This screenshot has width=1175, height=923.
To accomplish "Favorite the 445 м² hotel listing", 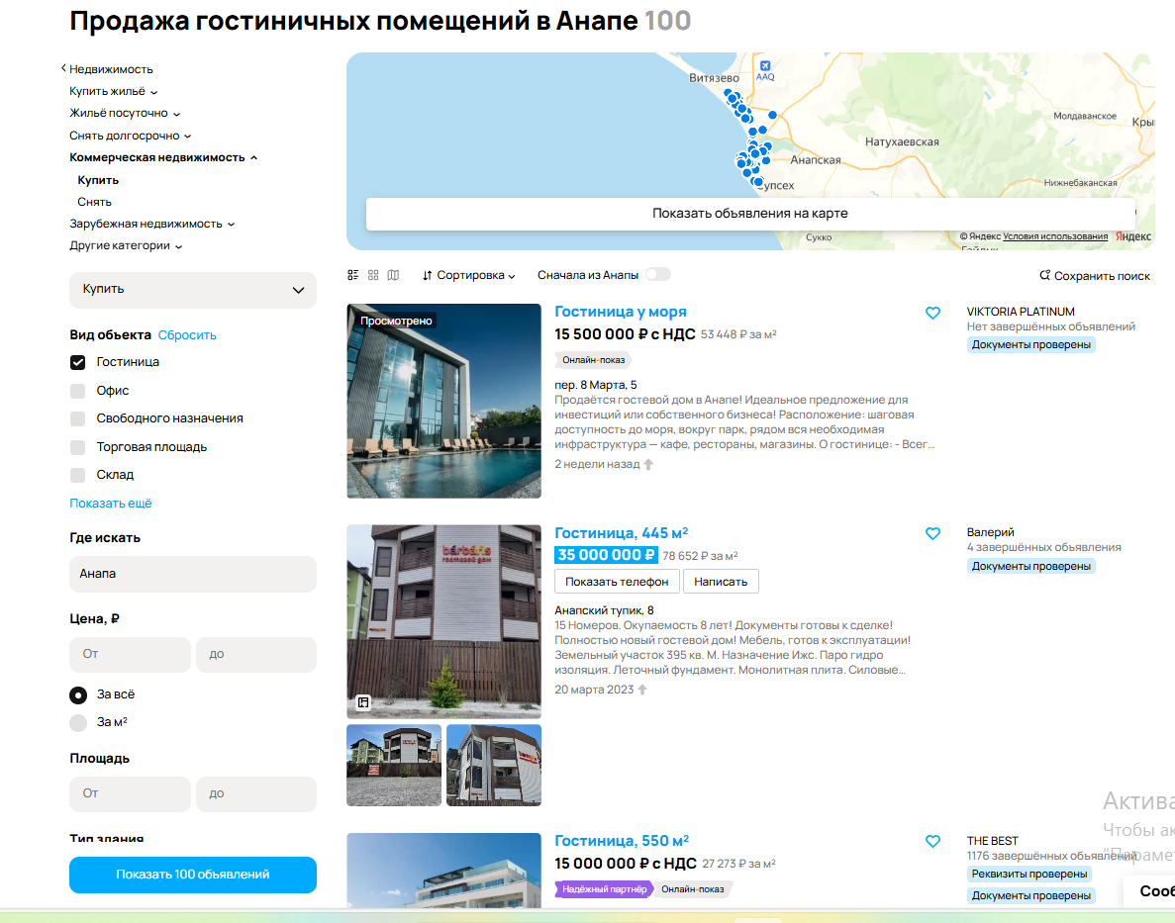I will point(932,533).
